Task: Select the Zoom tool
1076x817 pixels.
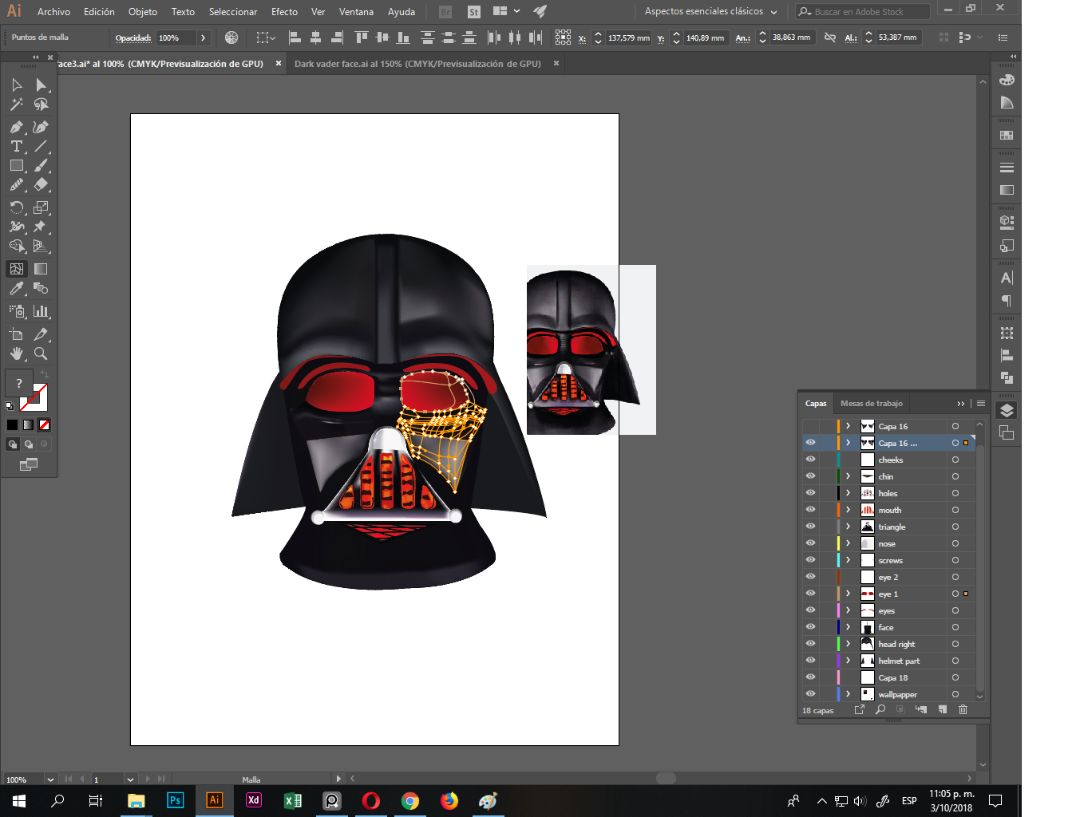Action: (41, 353)
